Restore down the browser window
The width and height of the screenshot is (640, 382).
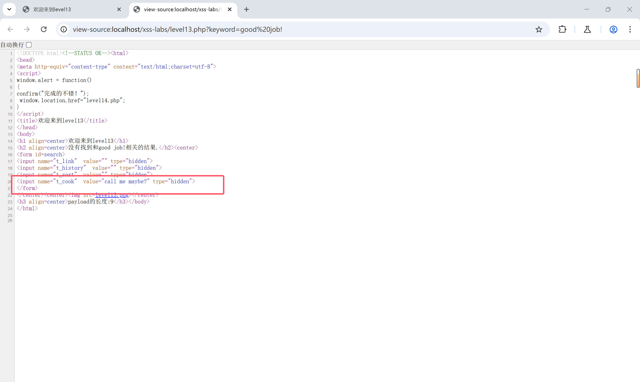tap(608, 9)
